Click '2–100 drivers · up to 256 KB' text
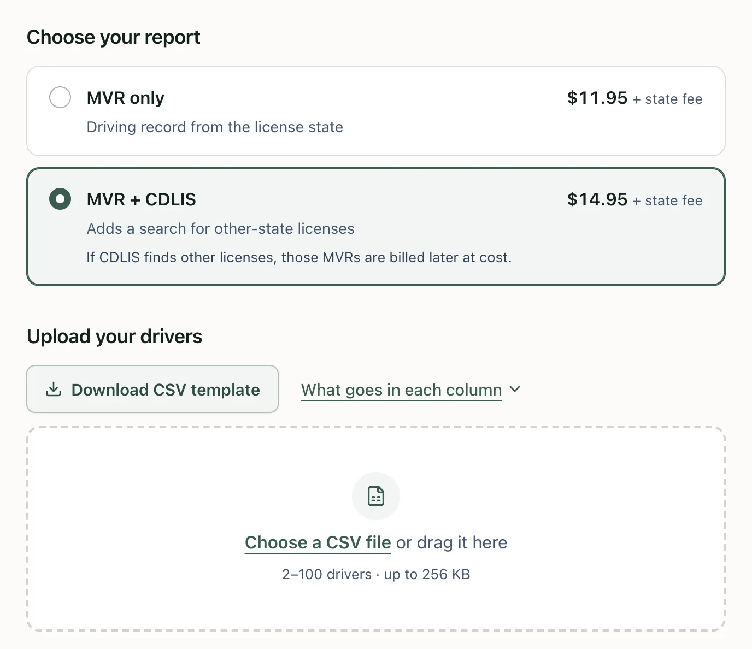 [376, 574]
